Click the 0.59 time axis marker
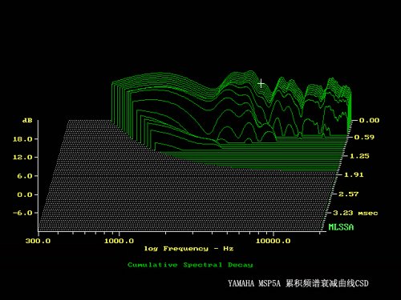Screen dimensions: 401x300 pos(364,137)
